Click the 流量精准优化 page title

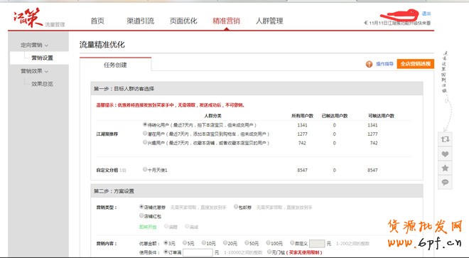(x=102, y=45)
